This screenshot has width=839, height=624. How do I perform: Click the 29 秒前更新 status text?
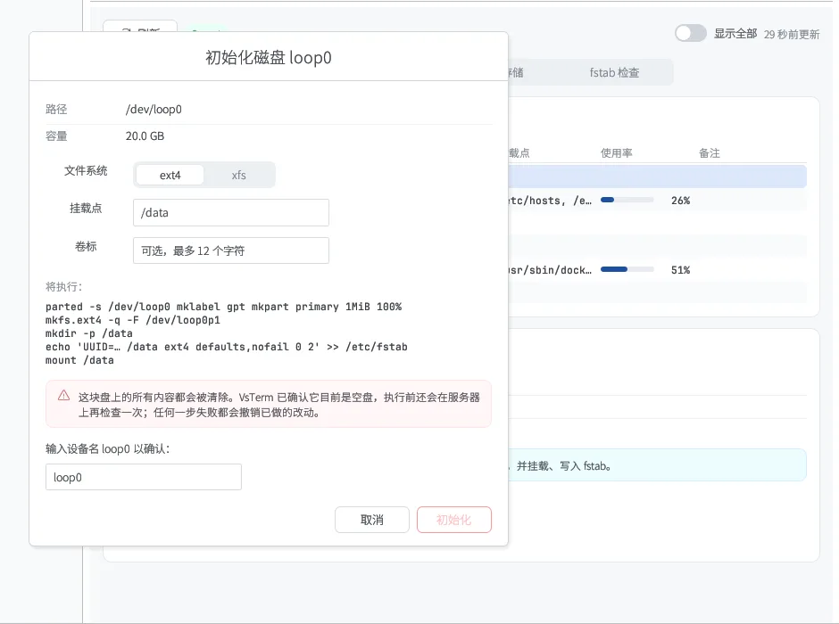pos(792,34)
